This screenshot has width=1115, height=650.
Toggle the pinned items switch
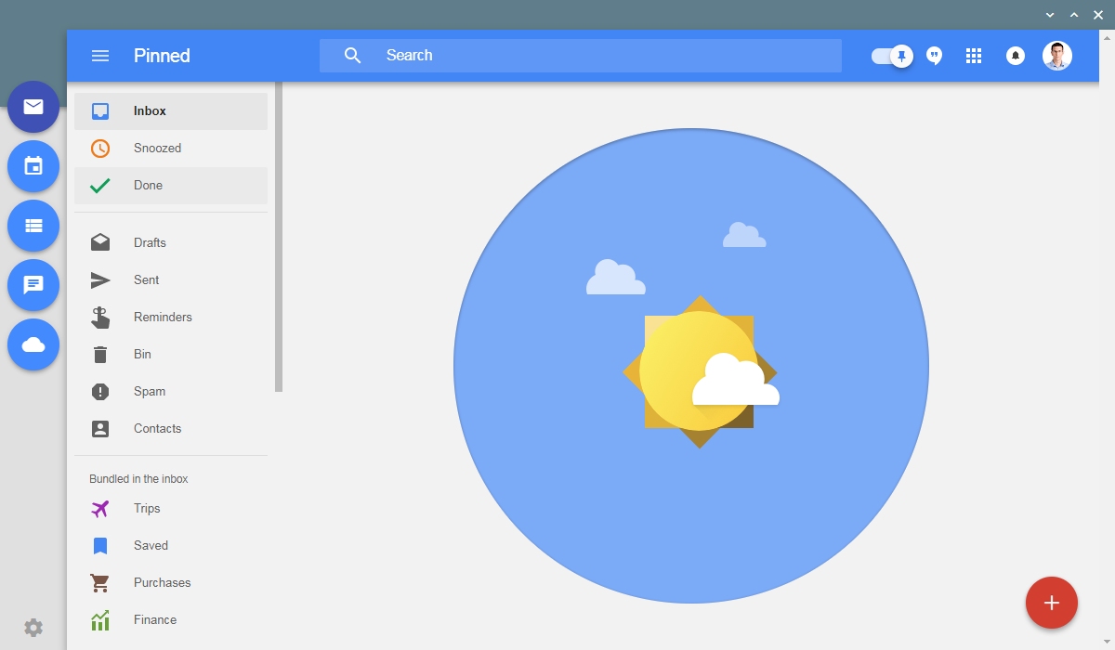pos(892,56)
